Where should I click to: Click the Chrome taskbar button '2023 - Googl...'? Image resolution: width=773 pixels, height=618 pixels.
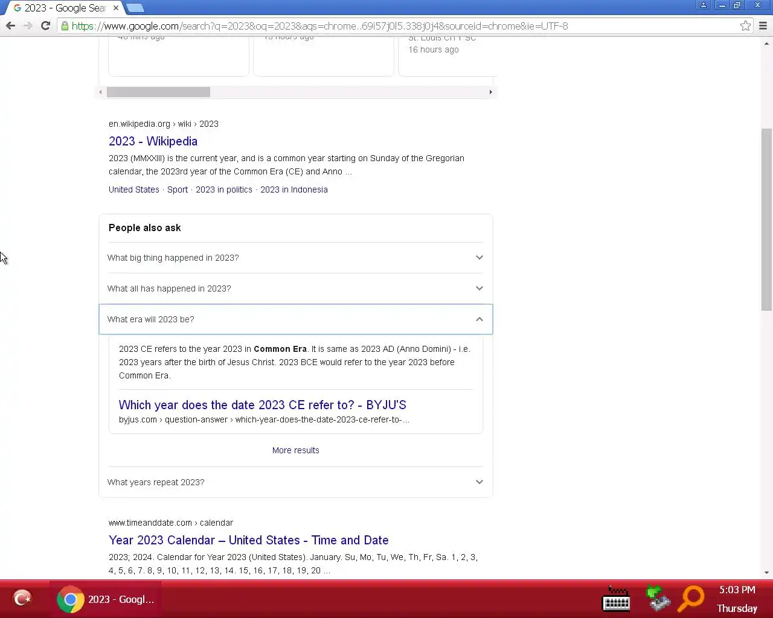click(x=106, y=599)
